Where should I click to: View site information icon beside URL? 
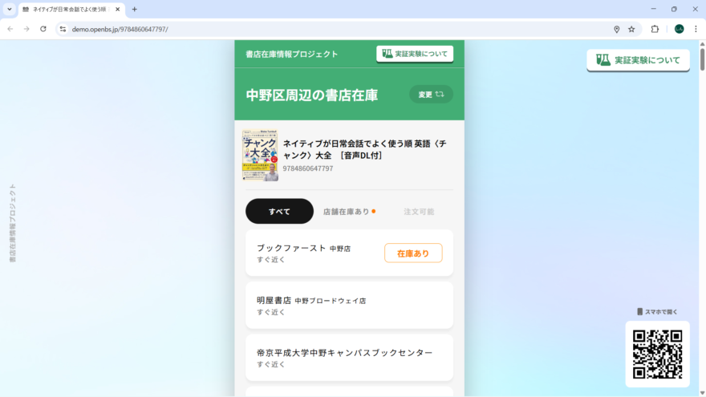coord(63,29)
